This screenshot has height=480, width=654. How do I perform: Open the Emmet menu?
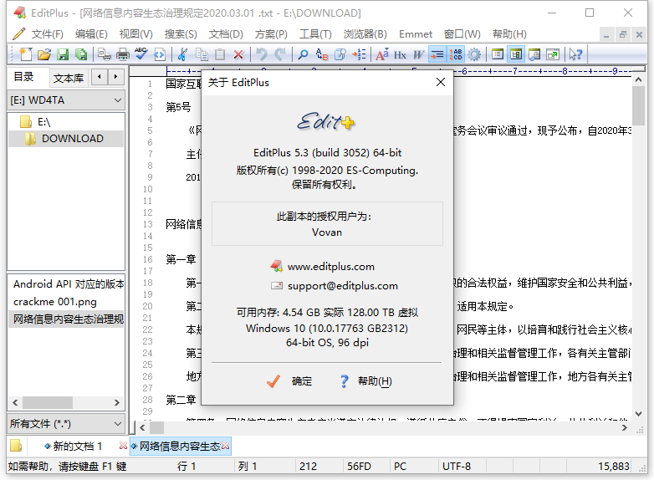point(416,34)
